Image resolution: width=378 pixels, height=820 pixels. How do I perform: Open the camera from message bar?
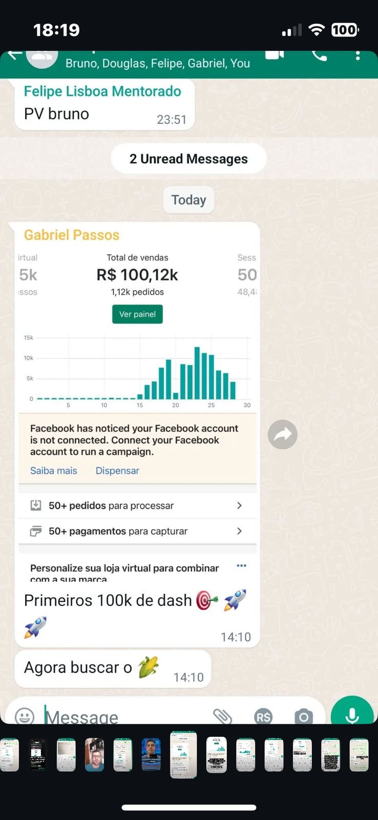(303, 716)
